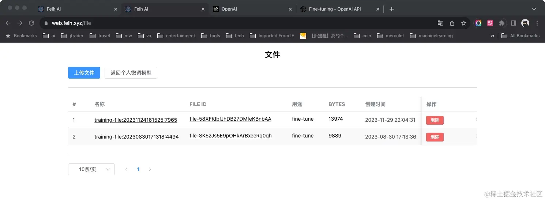
Task: Show hidden bookmarks with the double chevron
Action: coord(492,35)
